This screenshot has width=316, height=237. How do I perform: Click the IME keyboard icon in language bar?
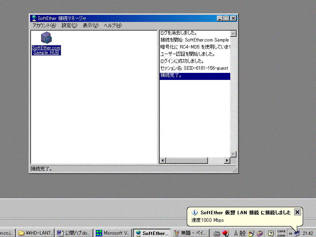pos(217,233)
